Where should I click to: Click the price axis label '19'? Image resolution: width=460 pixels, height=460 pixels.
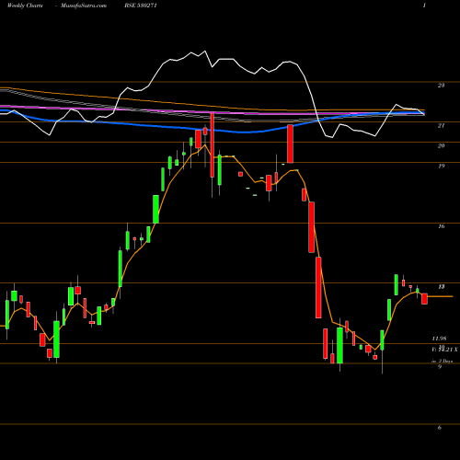(x=441, y=166)
